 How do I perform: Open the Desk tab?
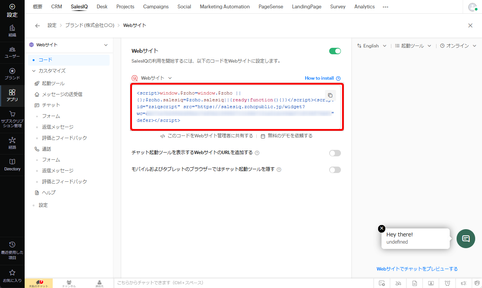pos(102,6)
